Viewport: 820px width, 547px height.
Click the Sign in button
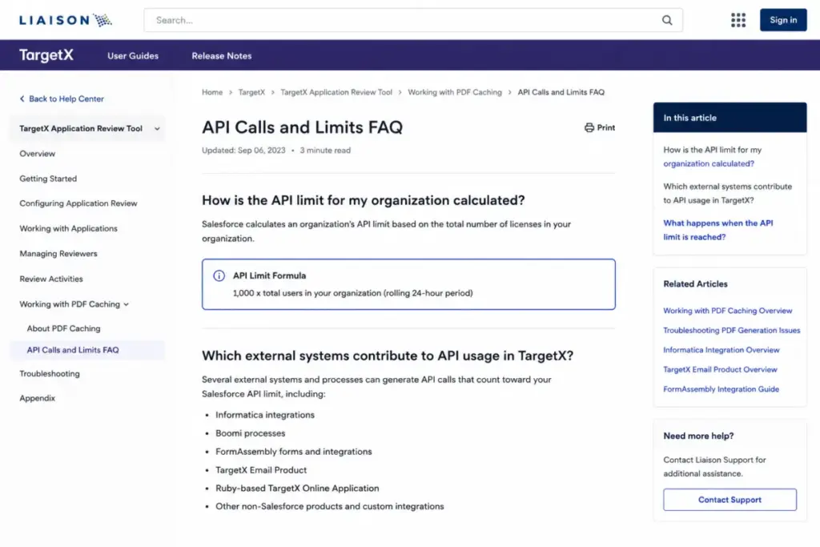783,20
